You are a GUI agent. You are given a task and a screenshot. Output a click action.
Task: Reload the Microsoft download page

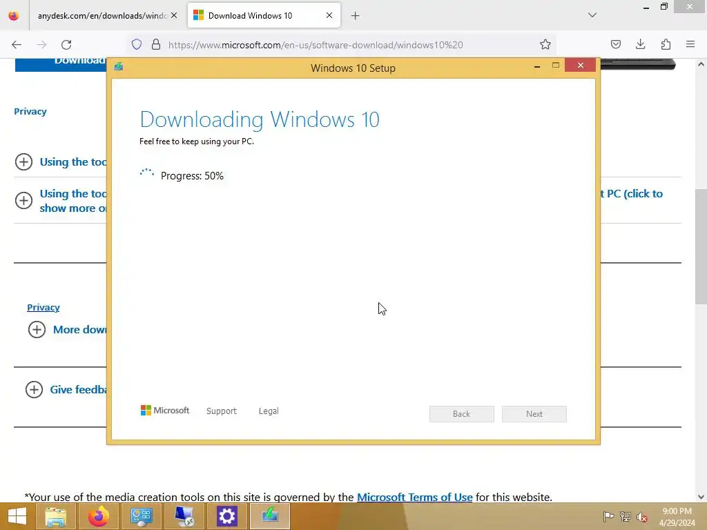point(66,45)
